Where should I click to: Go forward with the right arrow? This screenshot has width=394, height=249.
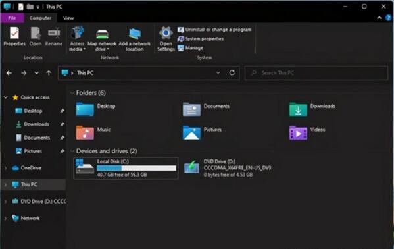pos(24,73)
